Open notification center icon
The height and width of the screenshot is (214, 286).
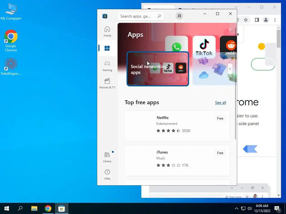277,209
